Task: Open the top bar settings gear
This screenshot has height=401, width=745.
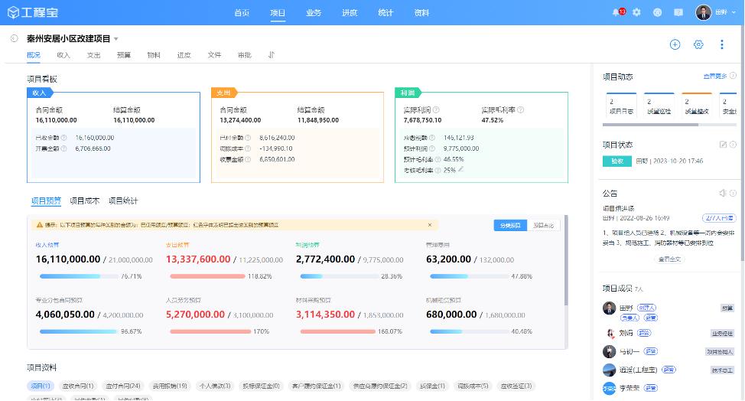Action: coord(636,12)
